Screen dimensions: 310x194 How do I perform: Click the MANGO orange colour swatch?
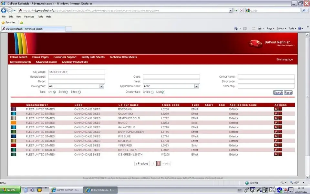tap(14, 123)
